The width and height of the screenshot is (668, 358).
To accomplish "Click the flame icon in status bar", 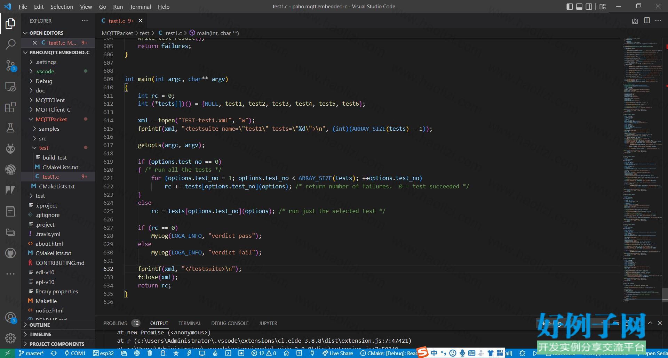I will pos(215,353).
